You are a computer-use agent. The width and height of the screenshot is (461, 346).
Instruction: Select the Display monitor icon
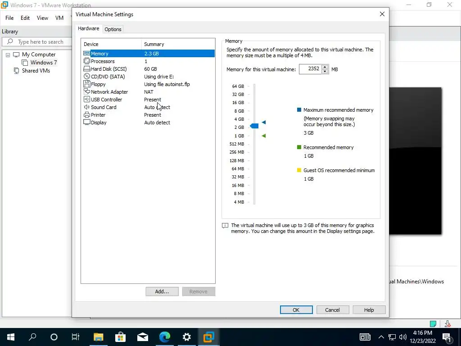(87, 123)
